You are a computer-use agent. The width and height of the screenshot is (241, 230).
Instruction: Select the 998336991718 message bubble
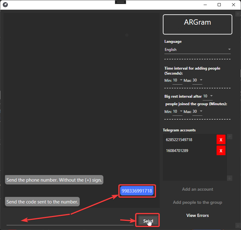pos(137,191)
